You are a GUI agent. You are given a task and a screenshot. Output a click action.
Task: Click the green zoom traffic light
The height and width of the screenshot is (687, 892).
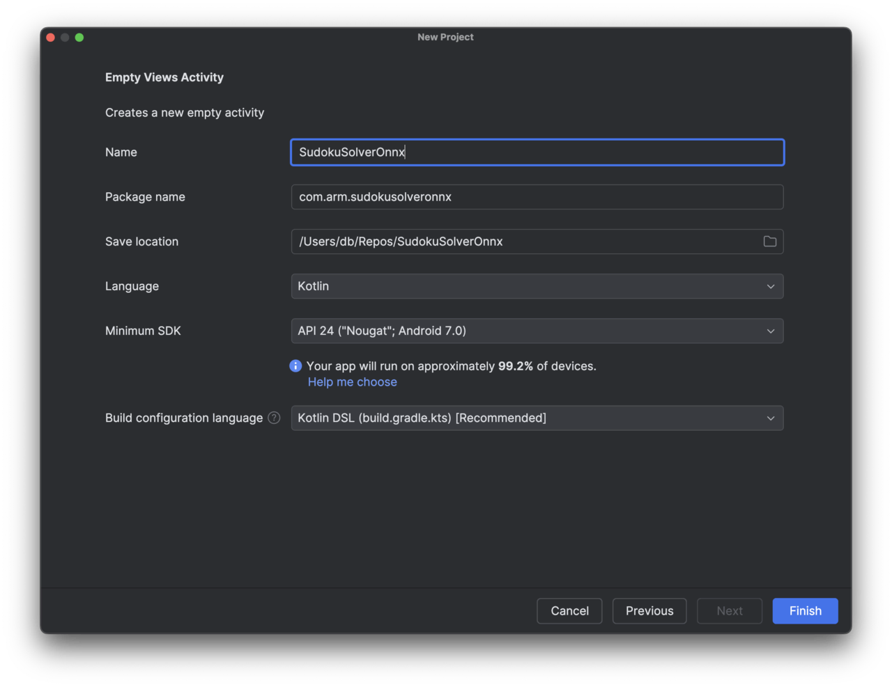[79, 37]
